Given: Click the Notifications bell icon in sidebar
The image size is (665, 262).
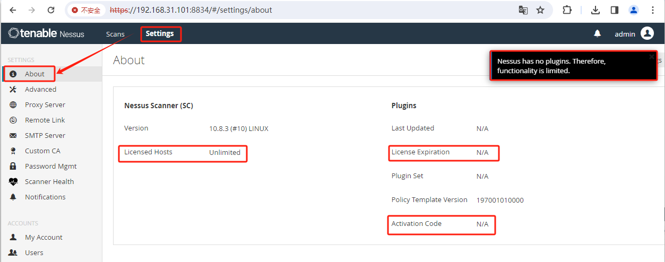Looking at the screenshot, I should [13, 197].
